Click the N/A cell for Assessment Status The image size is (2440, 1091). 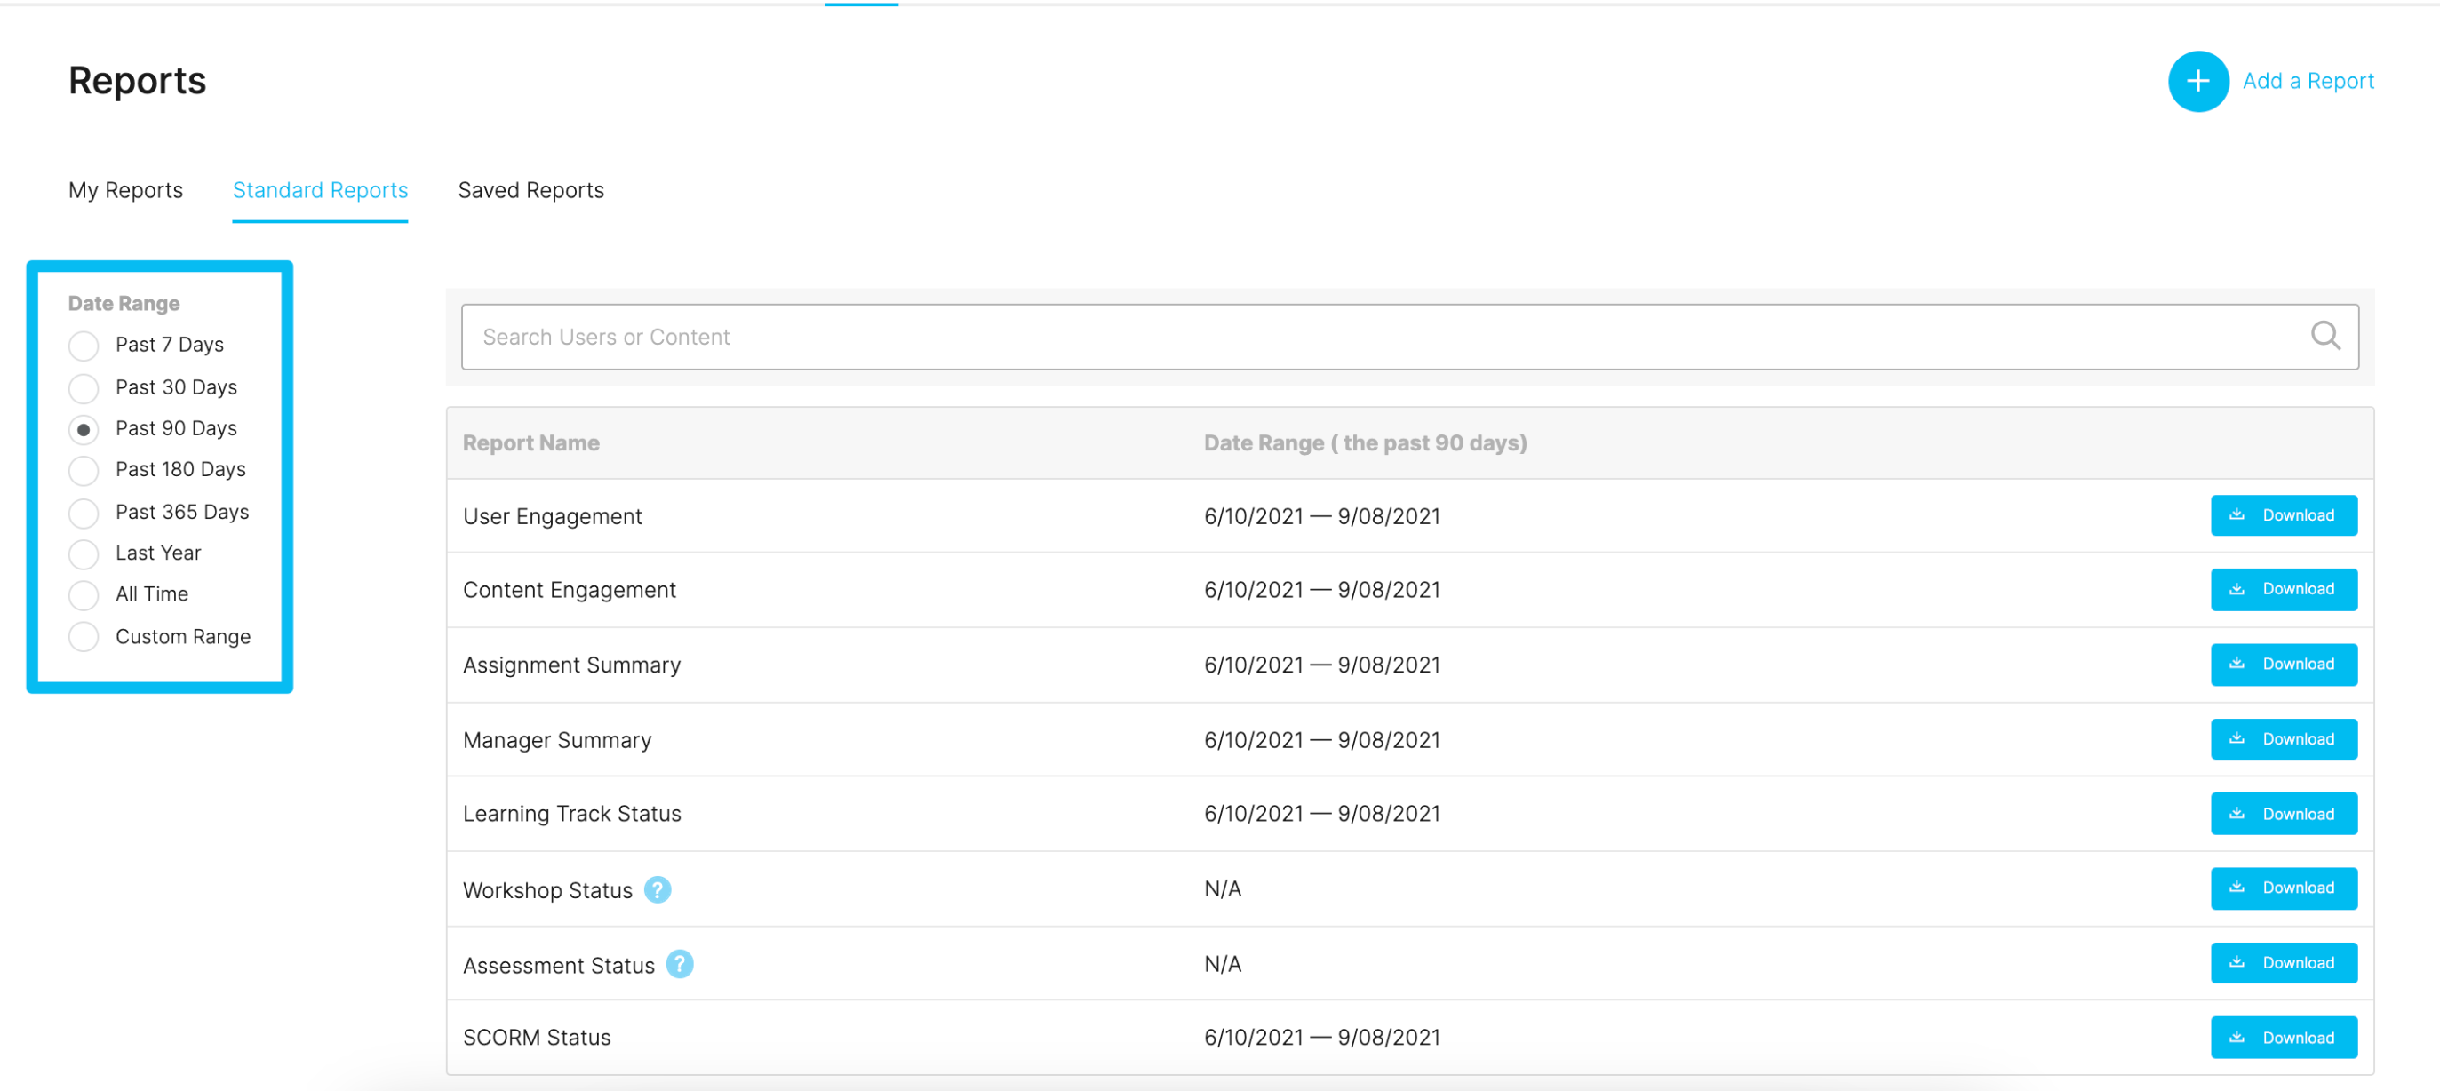point(1222,964)
